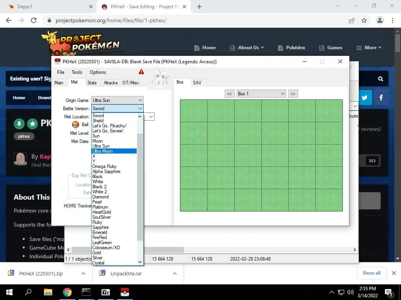
Task: Collapse the Battle Version dropdown
Action: coord(140,109)
